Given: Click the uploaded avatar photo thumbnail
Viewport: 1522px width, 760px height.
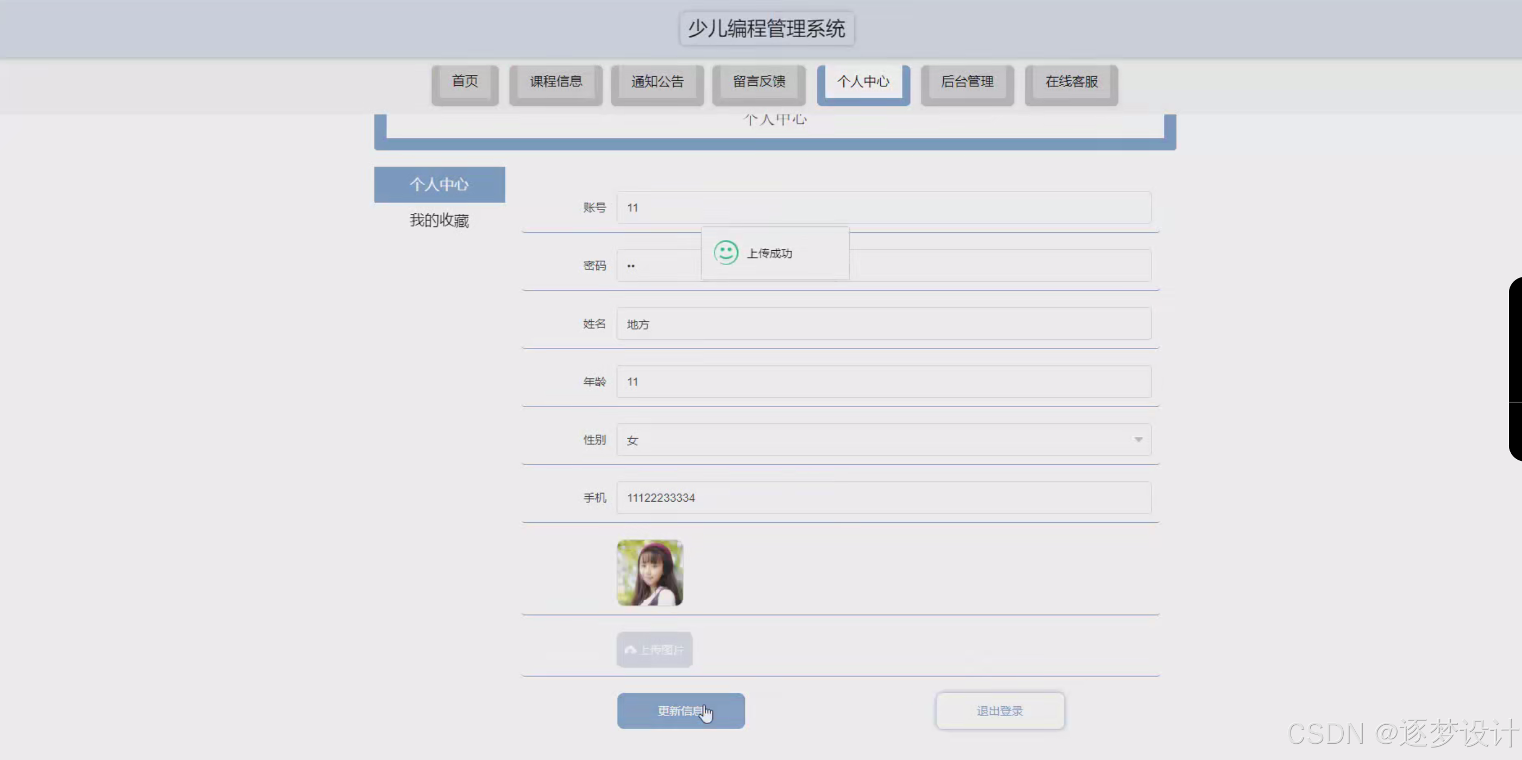Looking at the screenshot, I should (x=649, y=572).
